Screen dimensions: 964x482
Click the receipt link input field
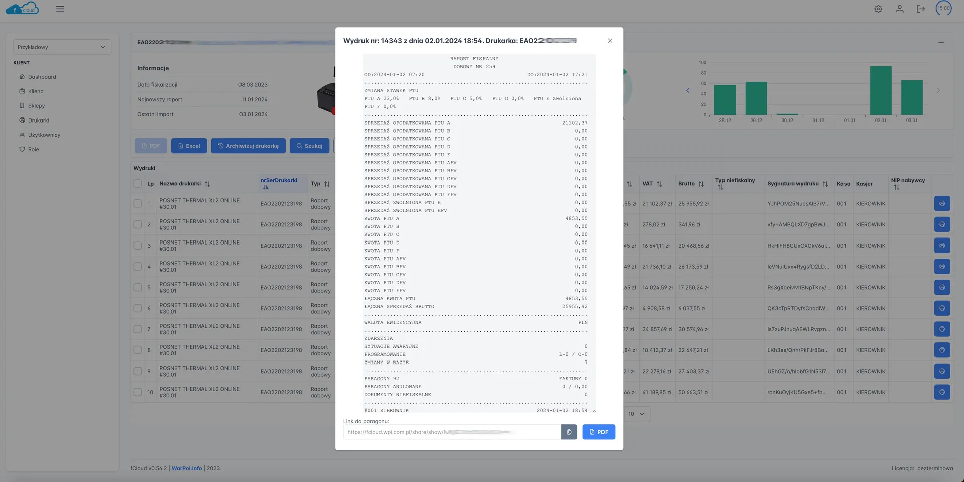tap(452, 432)
